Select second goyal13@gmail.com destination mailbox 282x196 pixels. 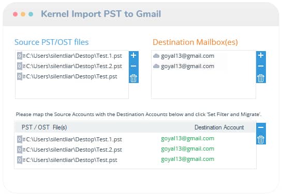[184, 66]
